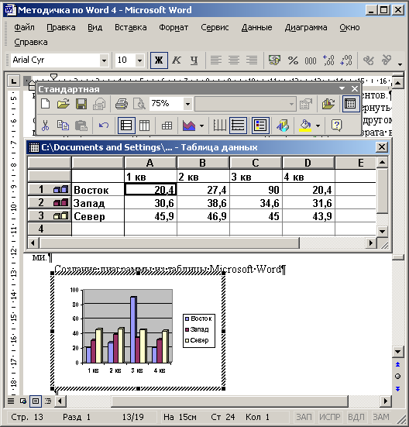Switch data series to By Column
This screenshot has width=409, height=427.
[144, 126]
